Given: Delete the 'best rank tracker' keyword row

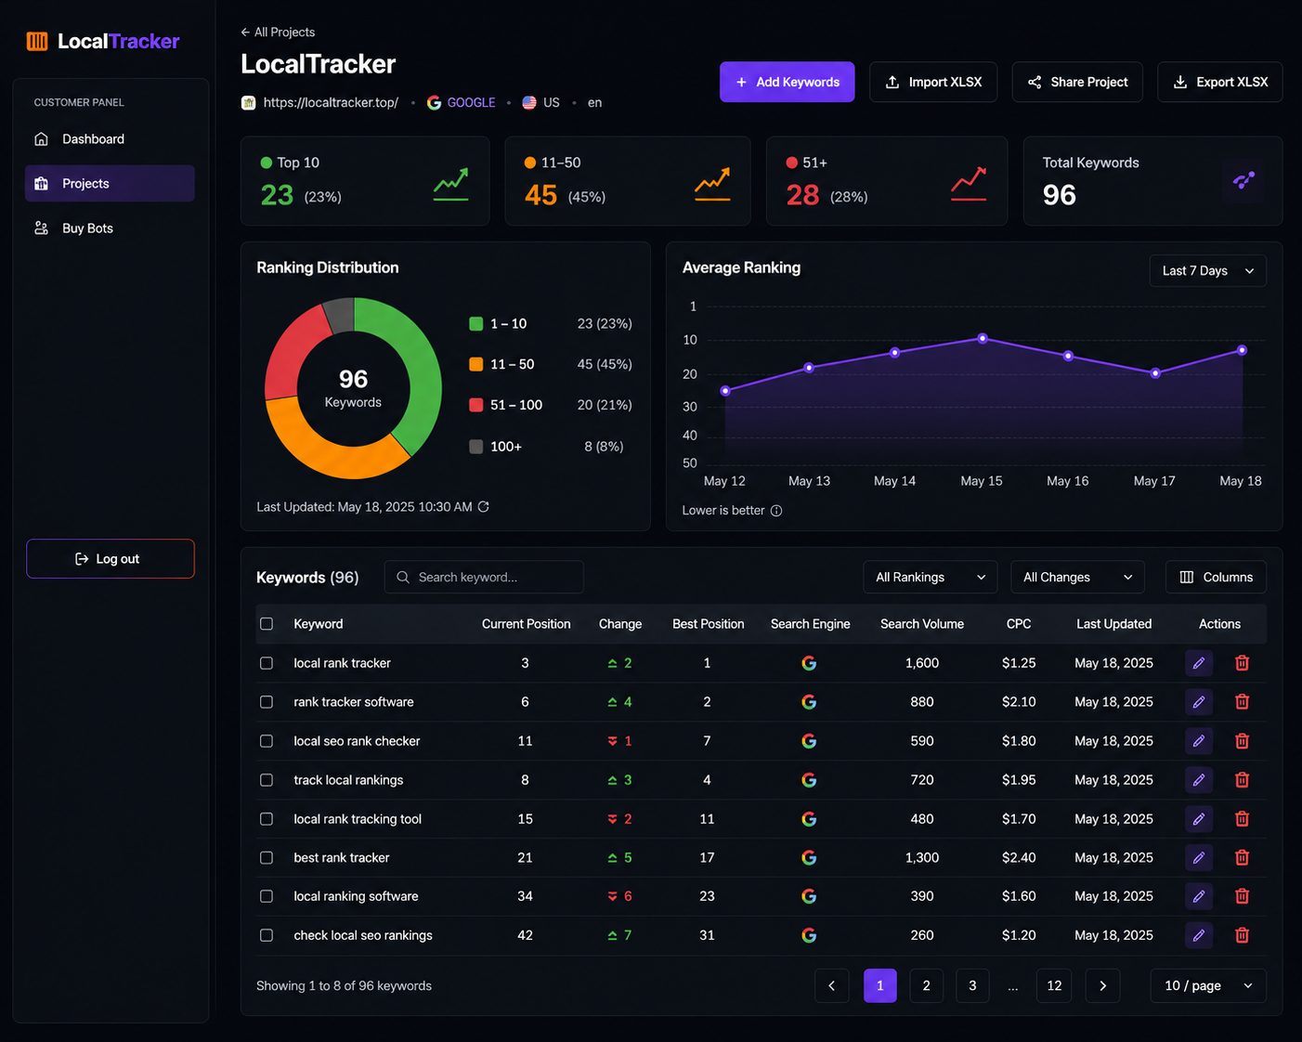Looking at the screenshot, I should click(1242, 857).
